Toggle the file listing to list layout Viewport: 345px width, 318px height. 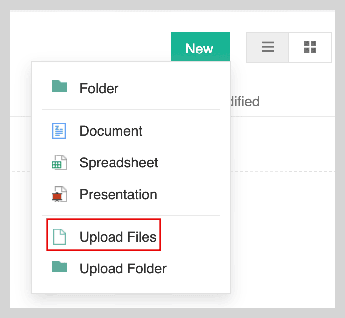268,47
